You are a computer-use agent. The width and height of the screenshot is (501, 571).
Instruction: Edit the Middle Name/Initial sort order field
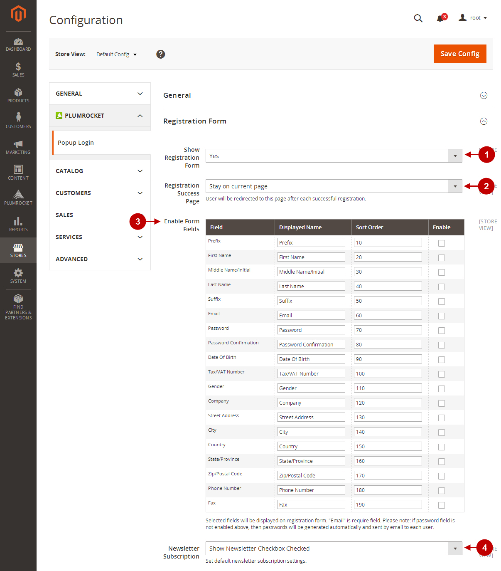click(x=388, y=272)
